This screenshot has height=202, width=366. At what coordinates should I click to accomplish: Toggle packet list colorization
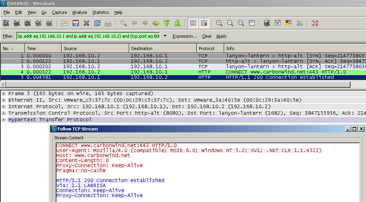click(x=193, y=23)
